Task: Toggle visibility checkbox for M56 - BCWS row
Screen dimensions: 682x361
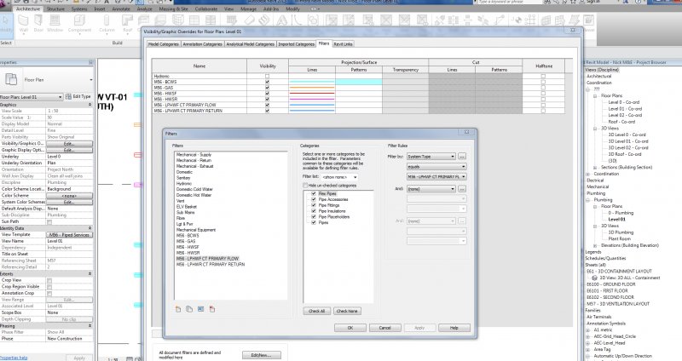Action: 267,82
